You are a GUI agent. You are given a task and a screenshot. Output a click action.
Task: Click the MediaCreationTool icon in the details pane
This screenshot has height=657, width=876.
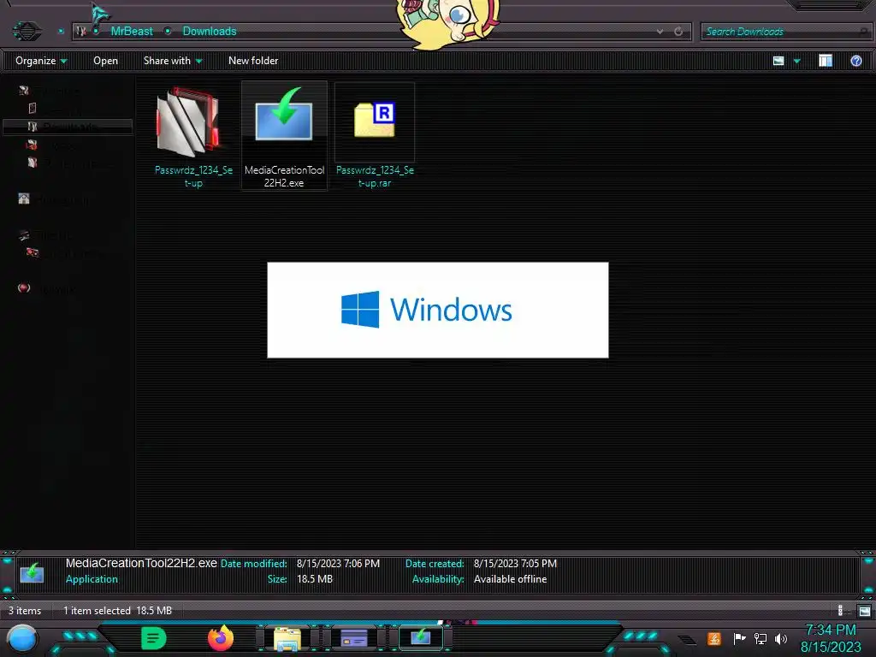[x=32, y=572]
